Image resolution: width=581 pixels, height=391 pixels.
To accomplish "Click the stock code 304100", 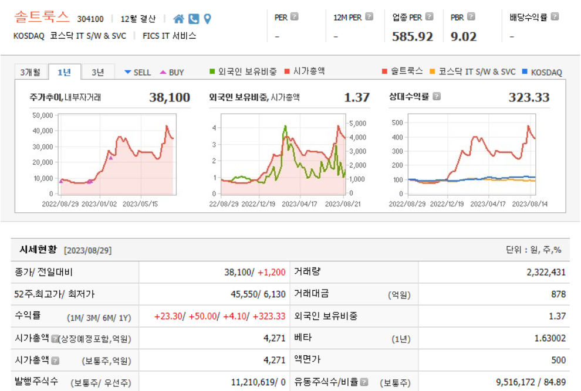I will tap(89, 18).
